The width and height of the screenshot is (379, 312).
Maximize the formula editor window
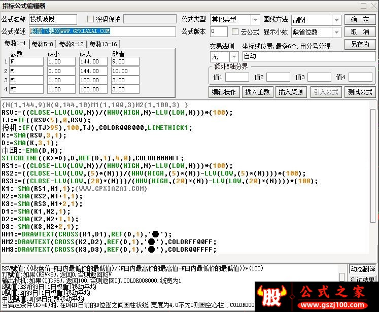click(363, 6)
